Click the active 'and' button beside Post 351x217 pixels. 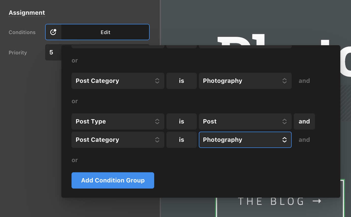pos(304,121)
